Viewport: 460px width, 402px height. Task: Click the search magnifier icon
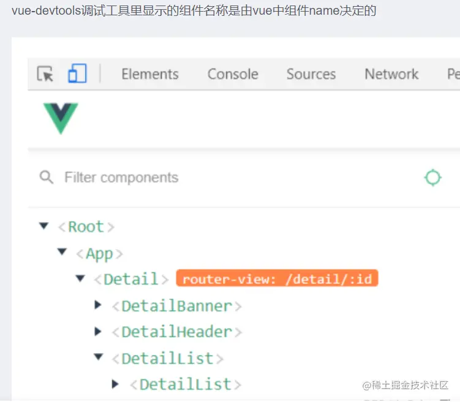click(46, 177)
